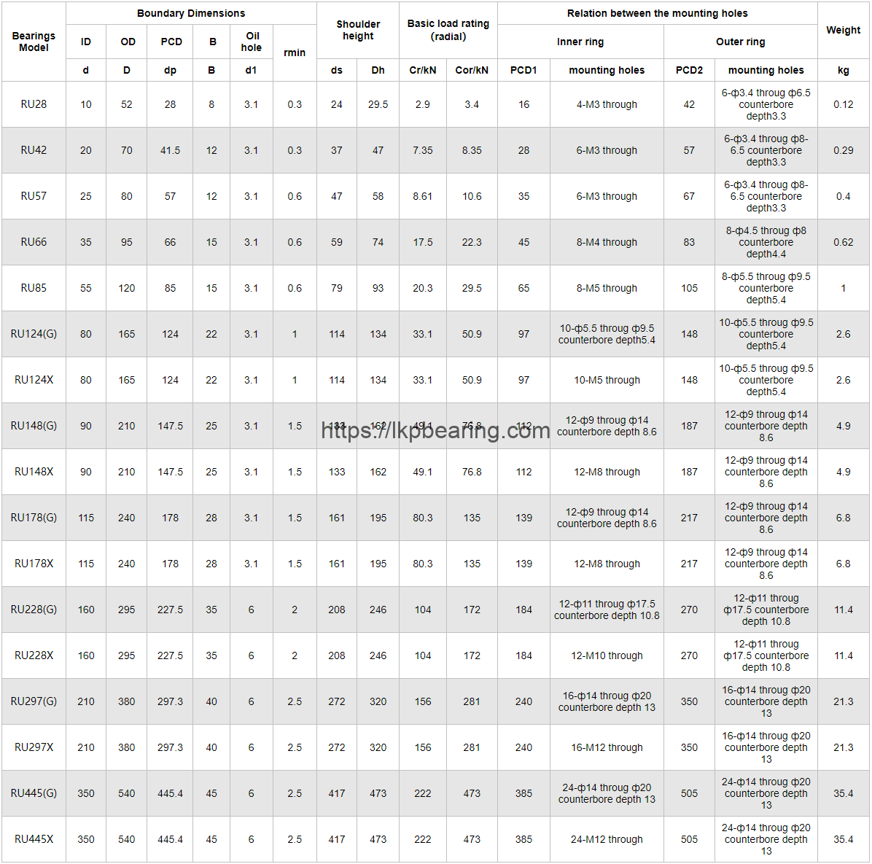Click the RU148(G) model cell

tap(34, 426)
